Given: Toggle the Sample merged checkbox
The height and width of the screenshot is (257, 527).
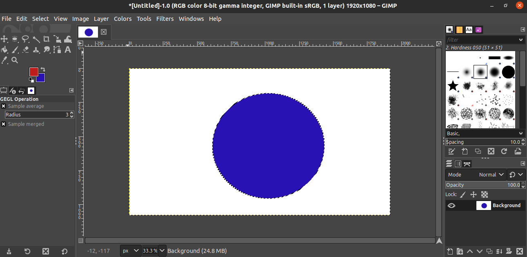Looking at the screenshot, I should [4, 124].
